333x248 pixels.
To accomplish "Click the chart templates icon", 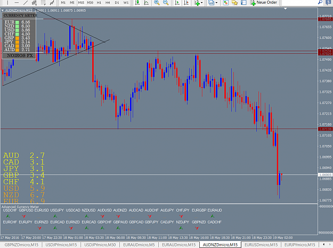I will 211,3.
